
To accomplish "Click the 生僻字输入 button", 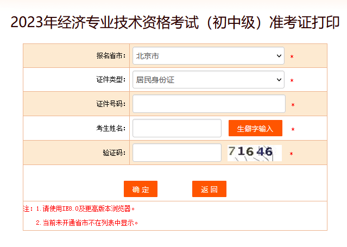I will pyautogui.click(x=255, y=128).
